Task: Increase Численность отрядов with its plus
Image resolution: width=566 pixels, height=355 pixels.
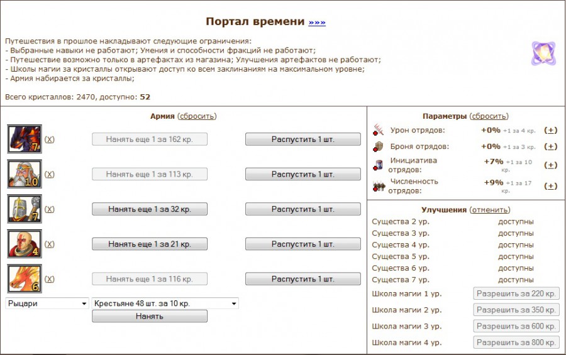Action: point(550,186)
